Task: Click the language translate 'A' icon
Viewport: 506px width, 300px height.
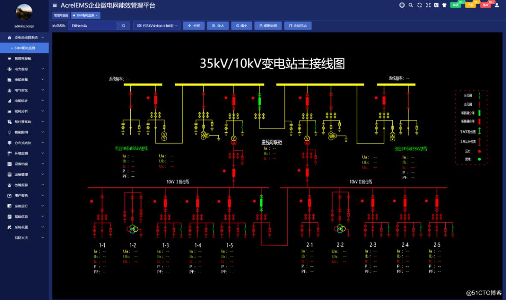Action: tap(436, 5)
